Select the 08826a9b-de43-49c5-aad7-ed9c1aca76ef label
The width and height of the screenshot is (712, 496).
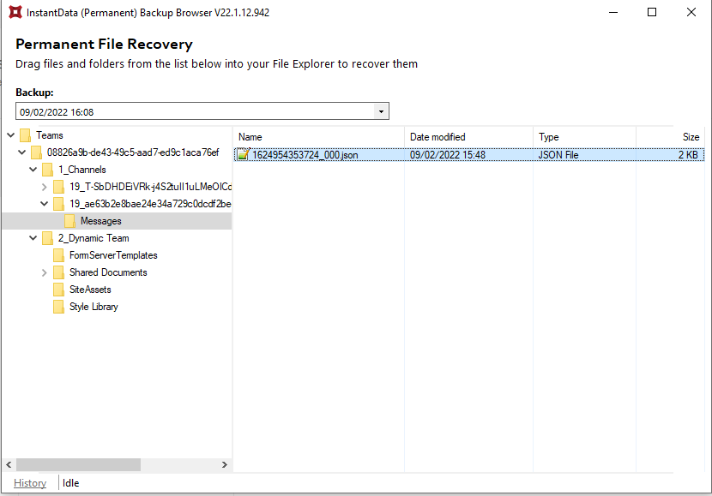pyautogui.click(x=133, y=152)
